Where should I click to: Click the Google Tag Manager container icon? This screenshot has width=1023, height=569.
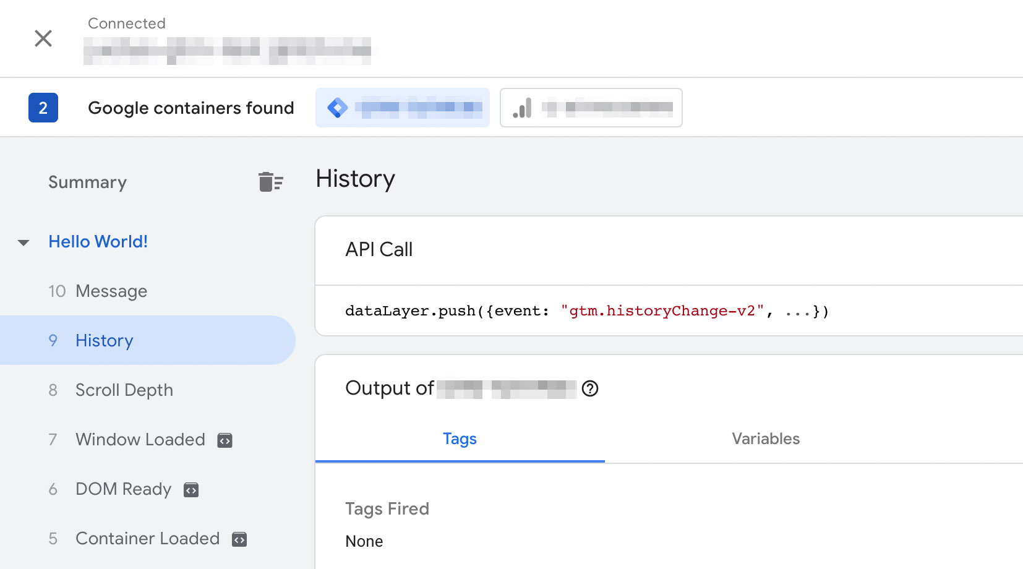click(338, 108)
